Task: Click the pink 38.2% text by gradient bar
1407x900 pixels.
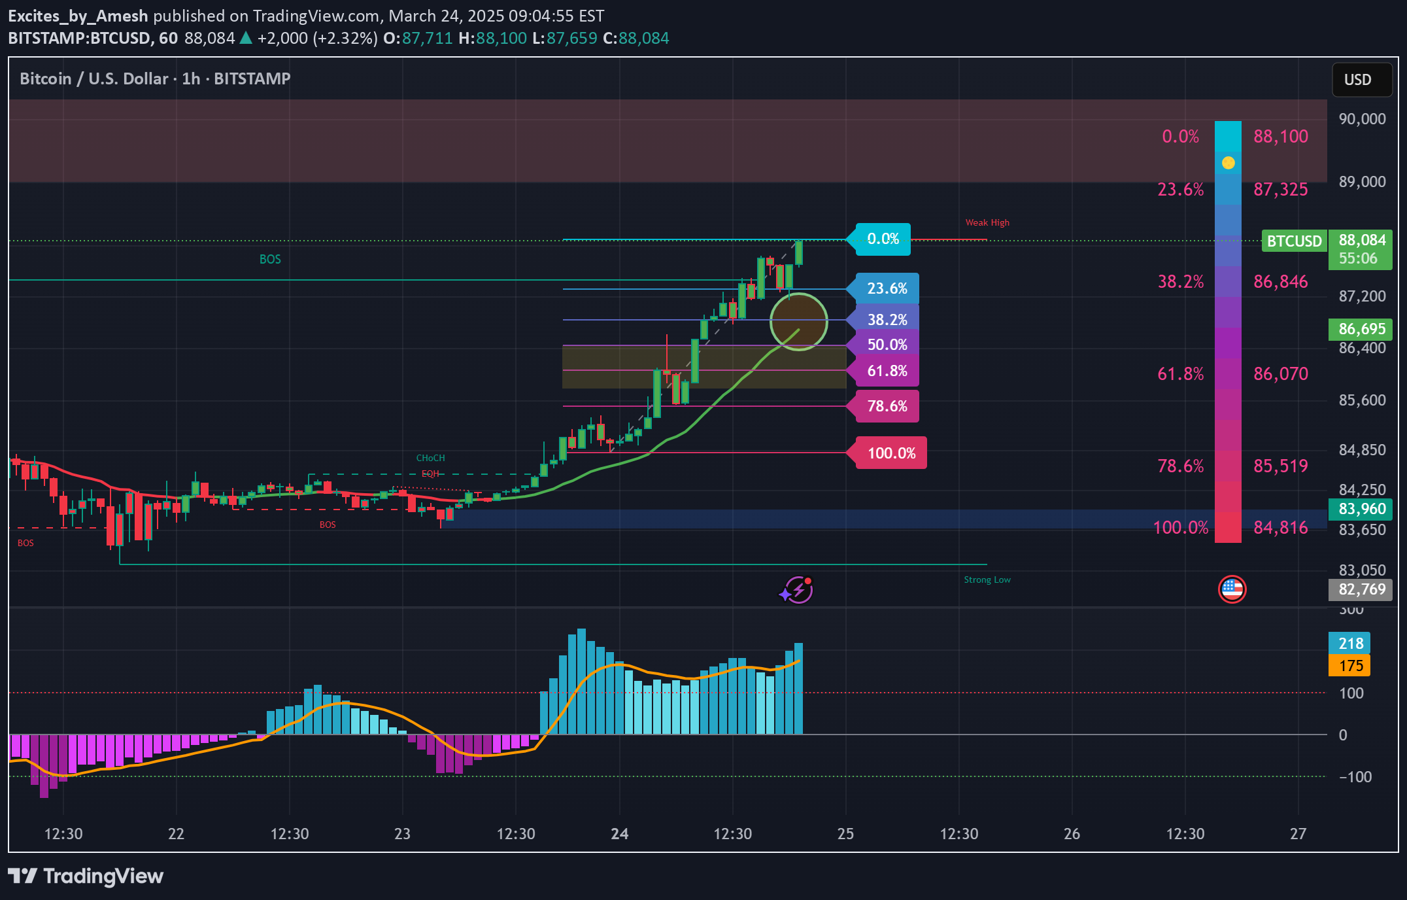Action: (x=1181, y=282)
